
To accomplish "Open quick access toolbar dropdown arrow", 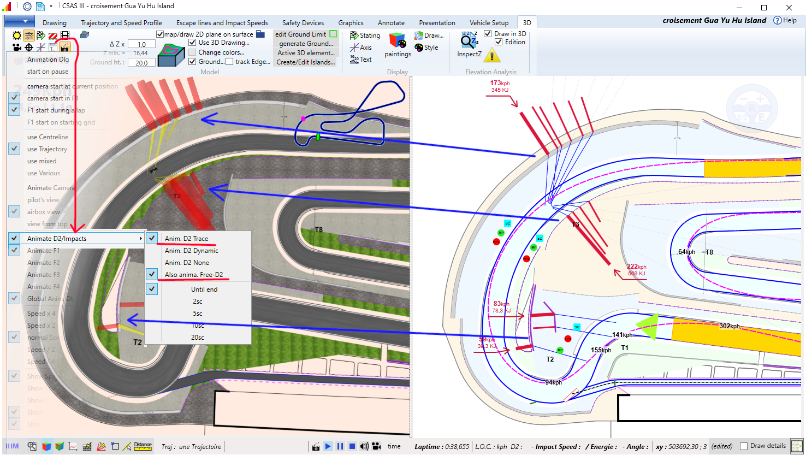I will click(51, 7).
